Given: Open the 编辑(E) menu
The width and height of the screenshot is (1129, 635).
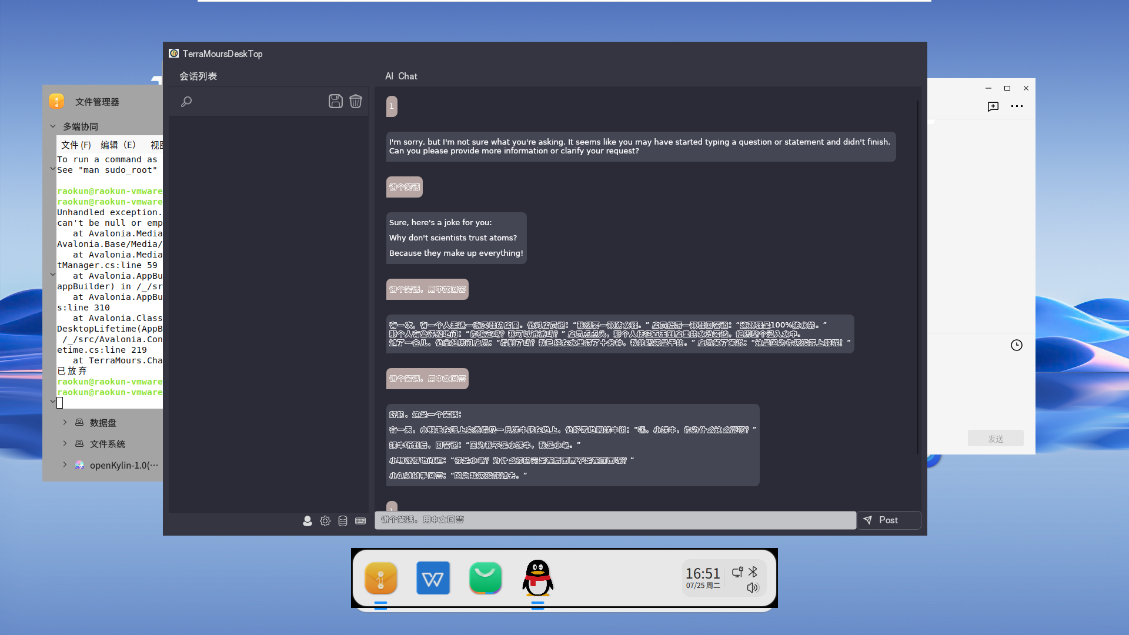Looking at the screenshot, I should pyautogui.click(x=119, y=145).
